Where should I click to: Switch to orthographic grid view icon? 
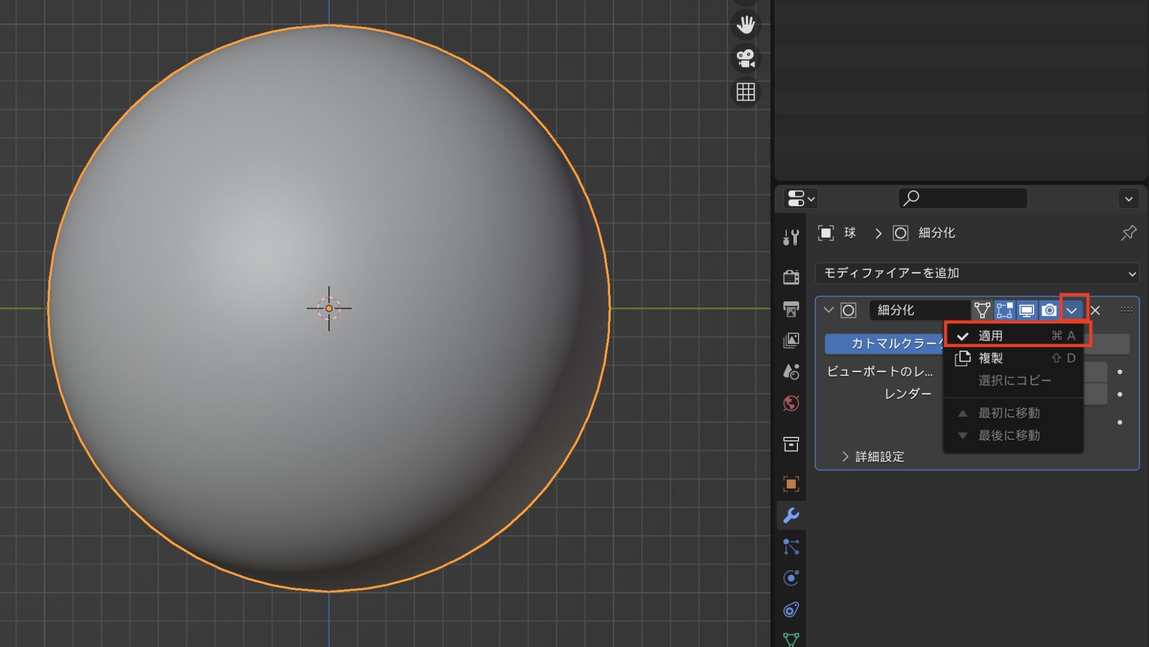(745, 92)
